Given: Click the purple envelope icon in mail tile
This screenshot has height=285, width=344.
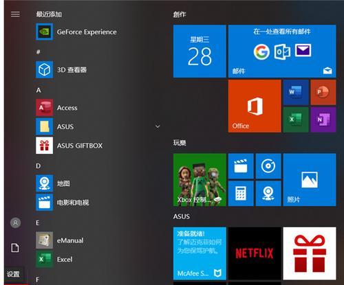Looking at the screenshot, I should (x=303, y=50).
